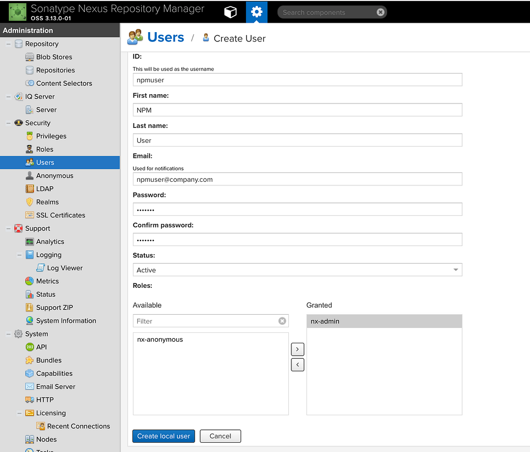Viewport: 530px width, 452px height.
Task: Select nx-admin in Granted roles list
Action: click(x=384, y=321)
